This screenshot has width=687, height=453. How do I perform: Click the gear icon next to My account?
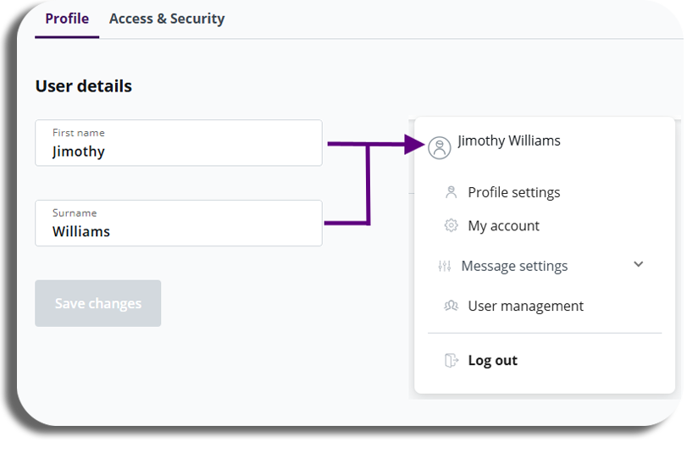451,225
